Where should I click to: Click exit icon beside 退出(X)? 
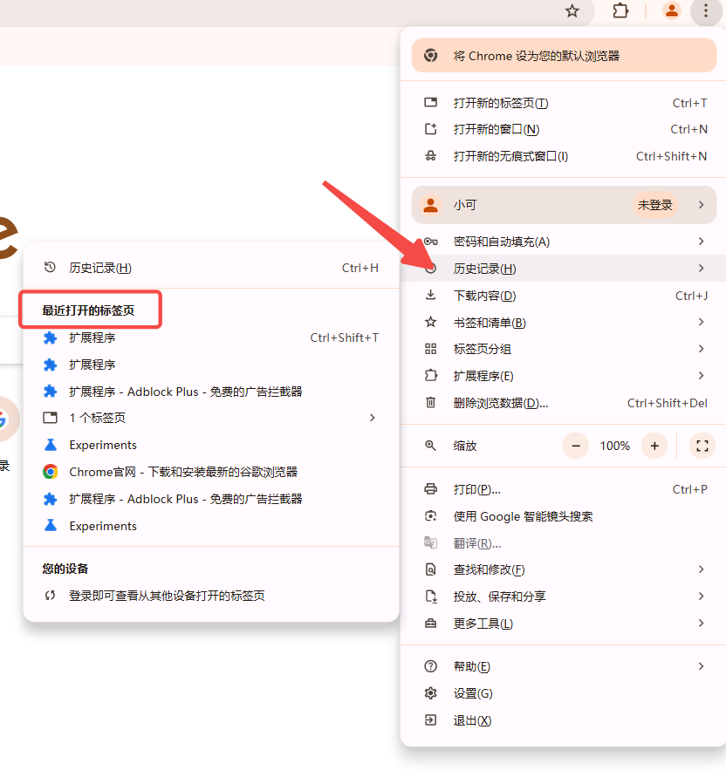coord(430,720)
